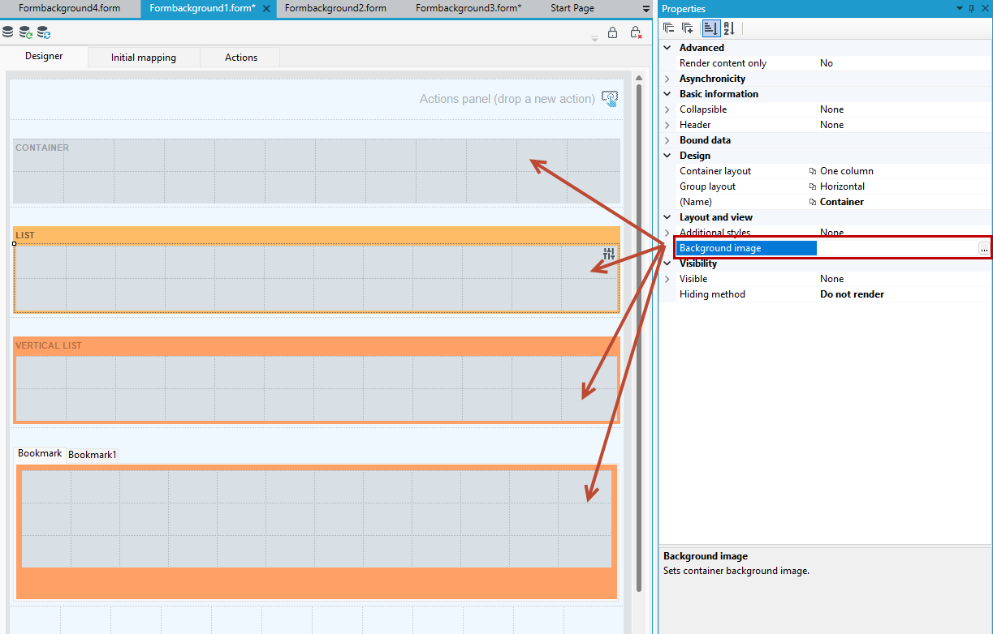Click the Background image ellipsis button

[x=984, y=249]
